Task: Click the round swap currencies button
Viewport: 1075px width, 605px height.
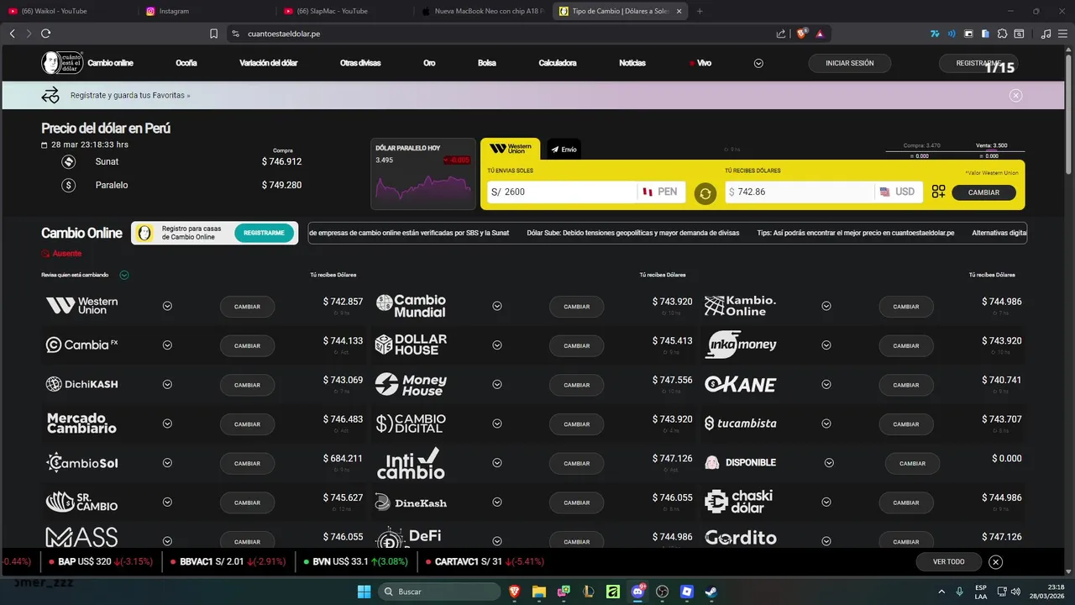Action: pyautogui.click(x=705, y=193)
